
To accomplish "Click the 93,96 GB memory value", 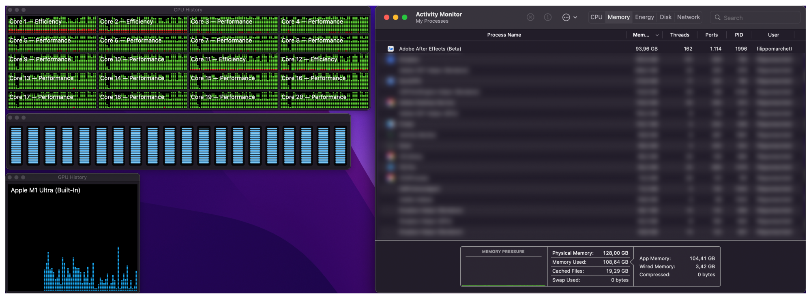I will [x=646, y=49].
